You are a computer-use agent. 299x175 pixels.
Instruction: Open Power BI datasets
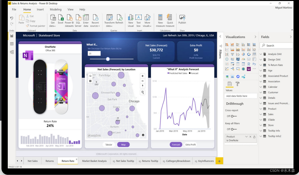69,21
